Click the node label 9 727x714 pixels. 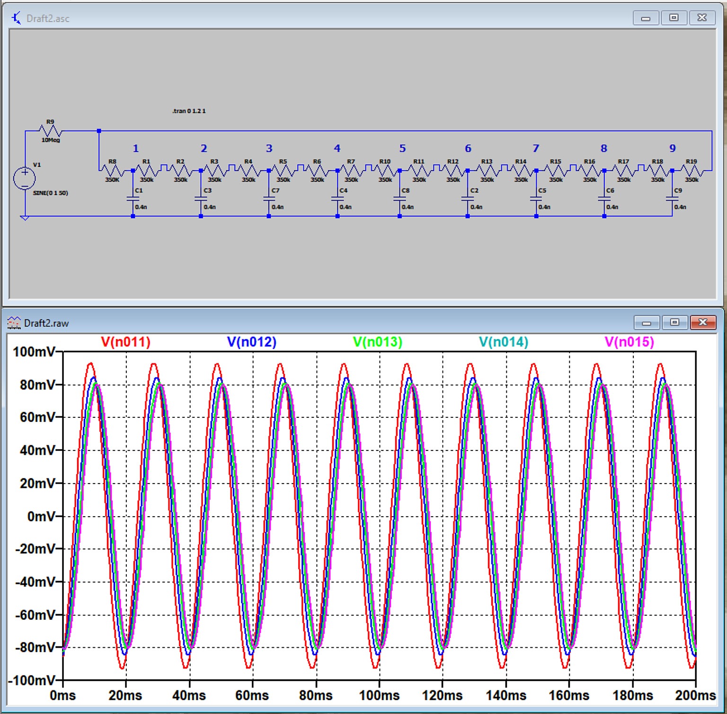click(x=673, y=149)
